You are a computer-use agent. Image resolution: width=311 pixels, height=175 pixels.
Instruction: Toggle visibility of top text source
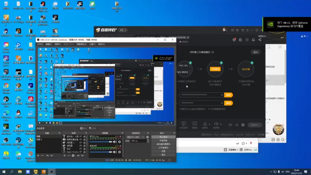(x=81, y=136)
